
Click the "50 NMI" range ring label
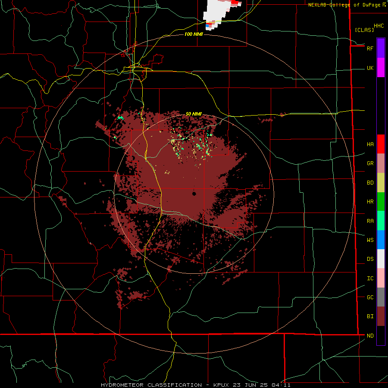pos(194,114)
